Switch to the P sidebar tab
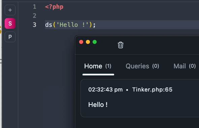 (x=10, y=37)
